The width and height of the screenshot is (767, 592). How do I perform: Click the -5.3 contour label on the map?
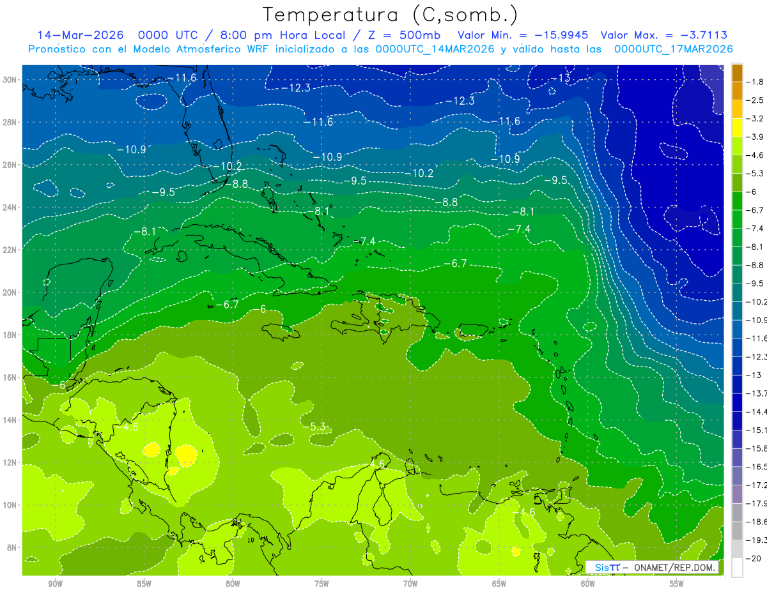(314, 426)
